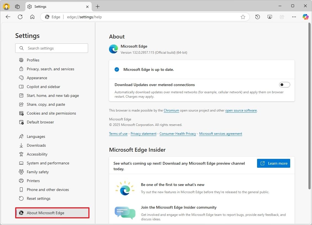Open the Workspaces menu
Screen dimensions: 312x225
point(17,6)
